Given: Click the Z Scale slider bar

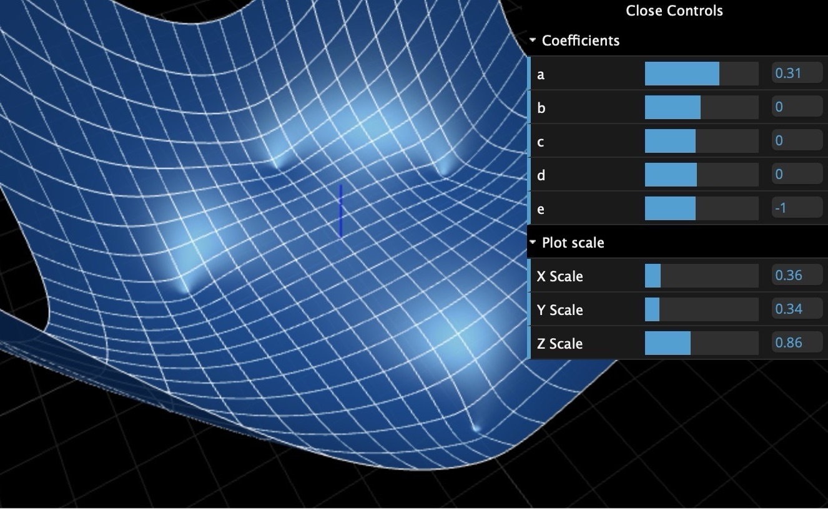Looking at the screenshot, I should [x=701, y=343].
